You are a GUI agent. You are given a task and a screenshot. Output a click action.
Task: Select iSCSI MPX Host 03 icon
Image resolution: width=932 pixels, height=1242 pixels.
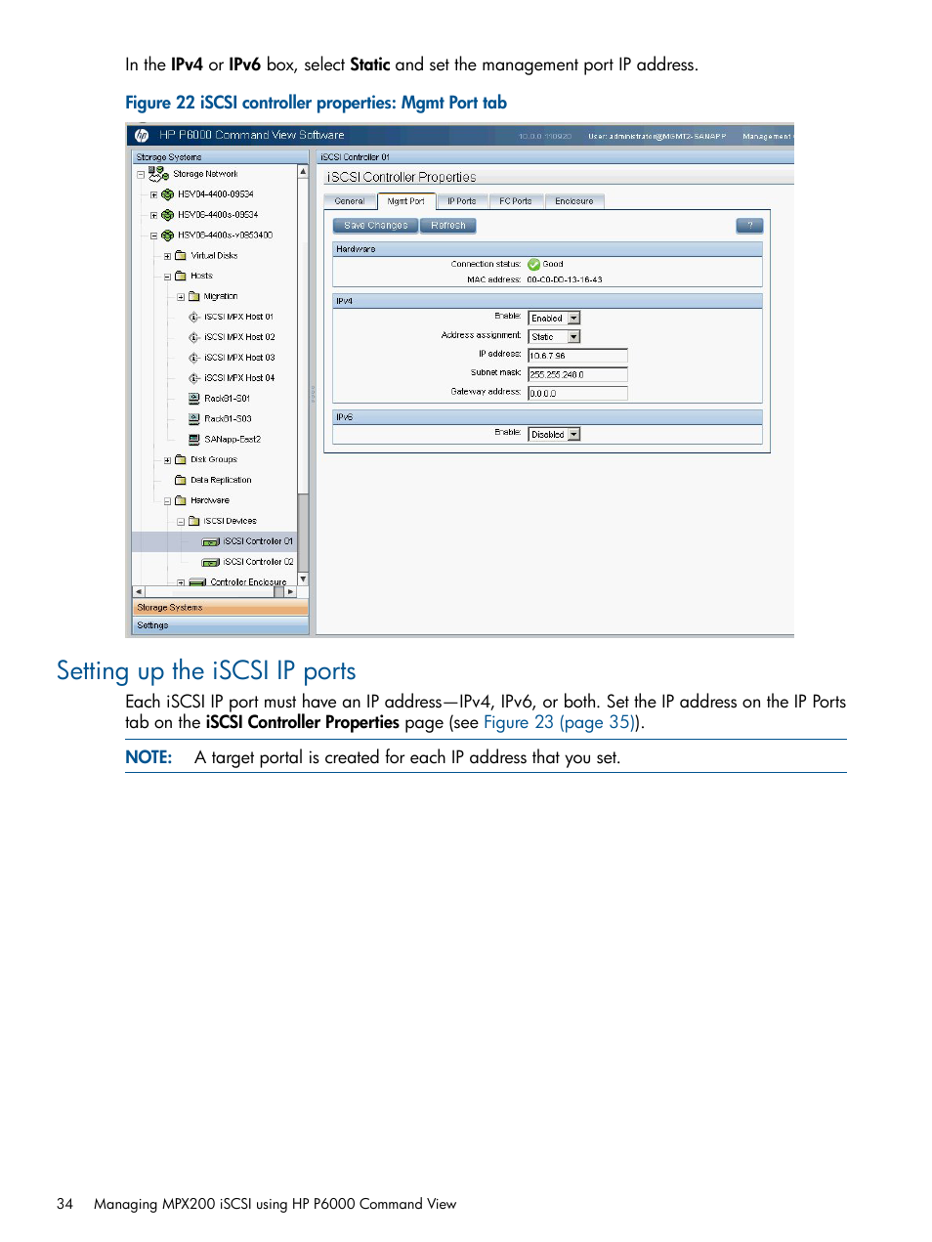tap(194, 358)
